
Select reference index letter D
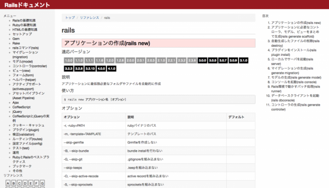[25, 183]
